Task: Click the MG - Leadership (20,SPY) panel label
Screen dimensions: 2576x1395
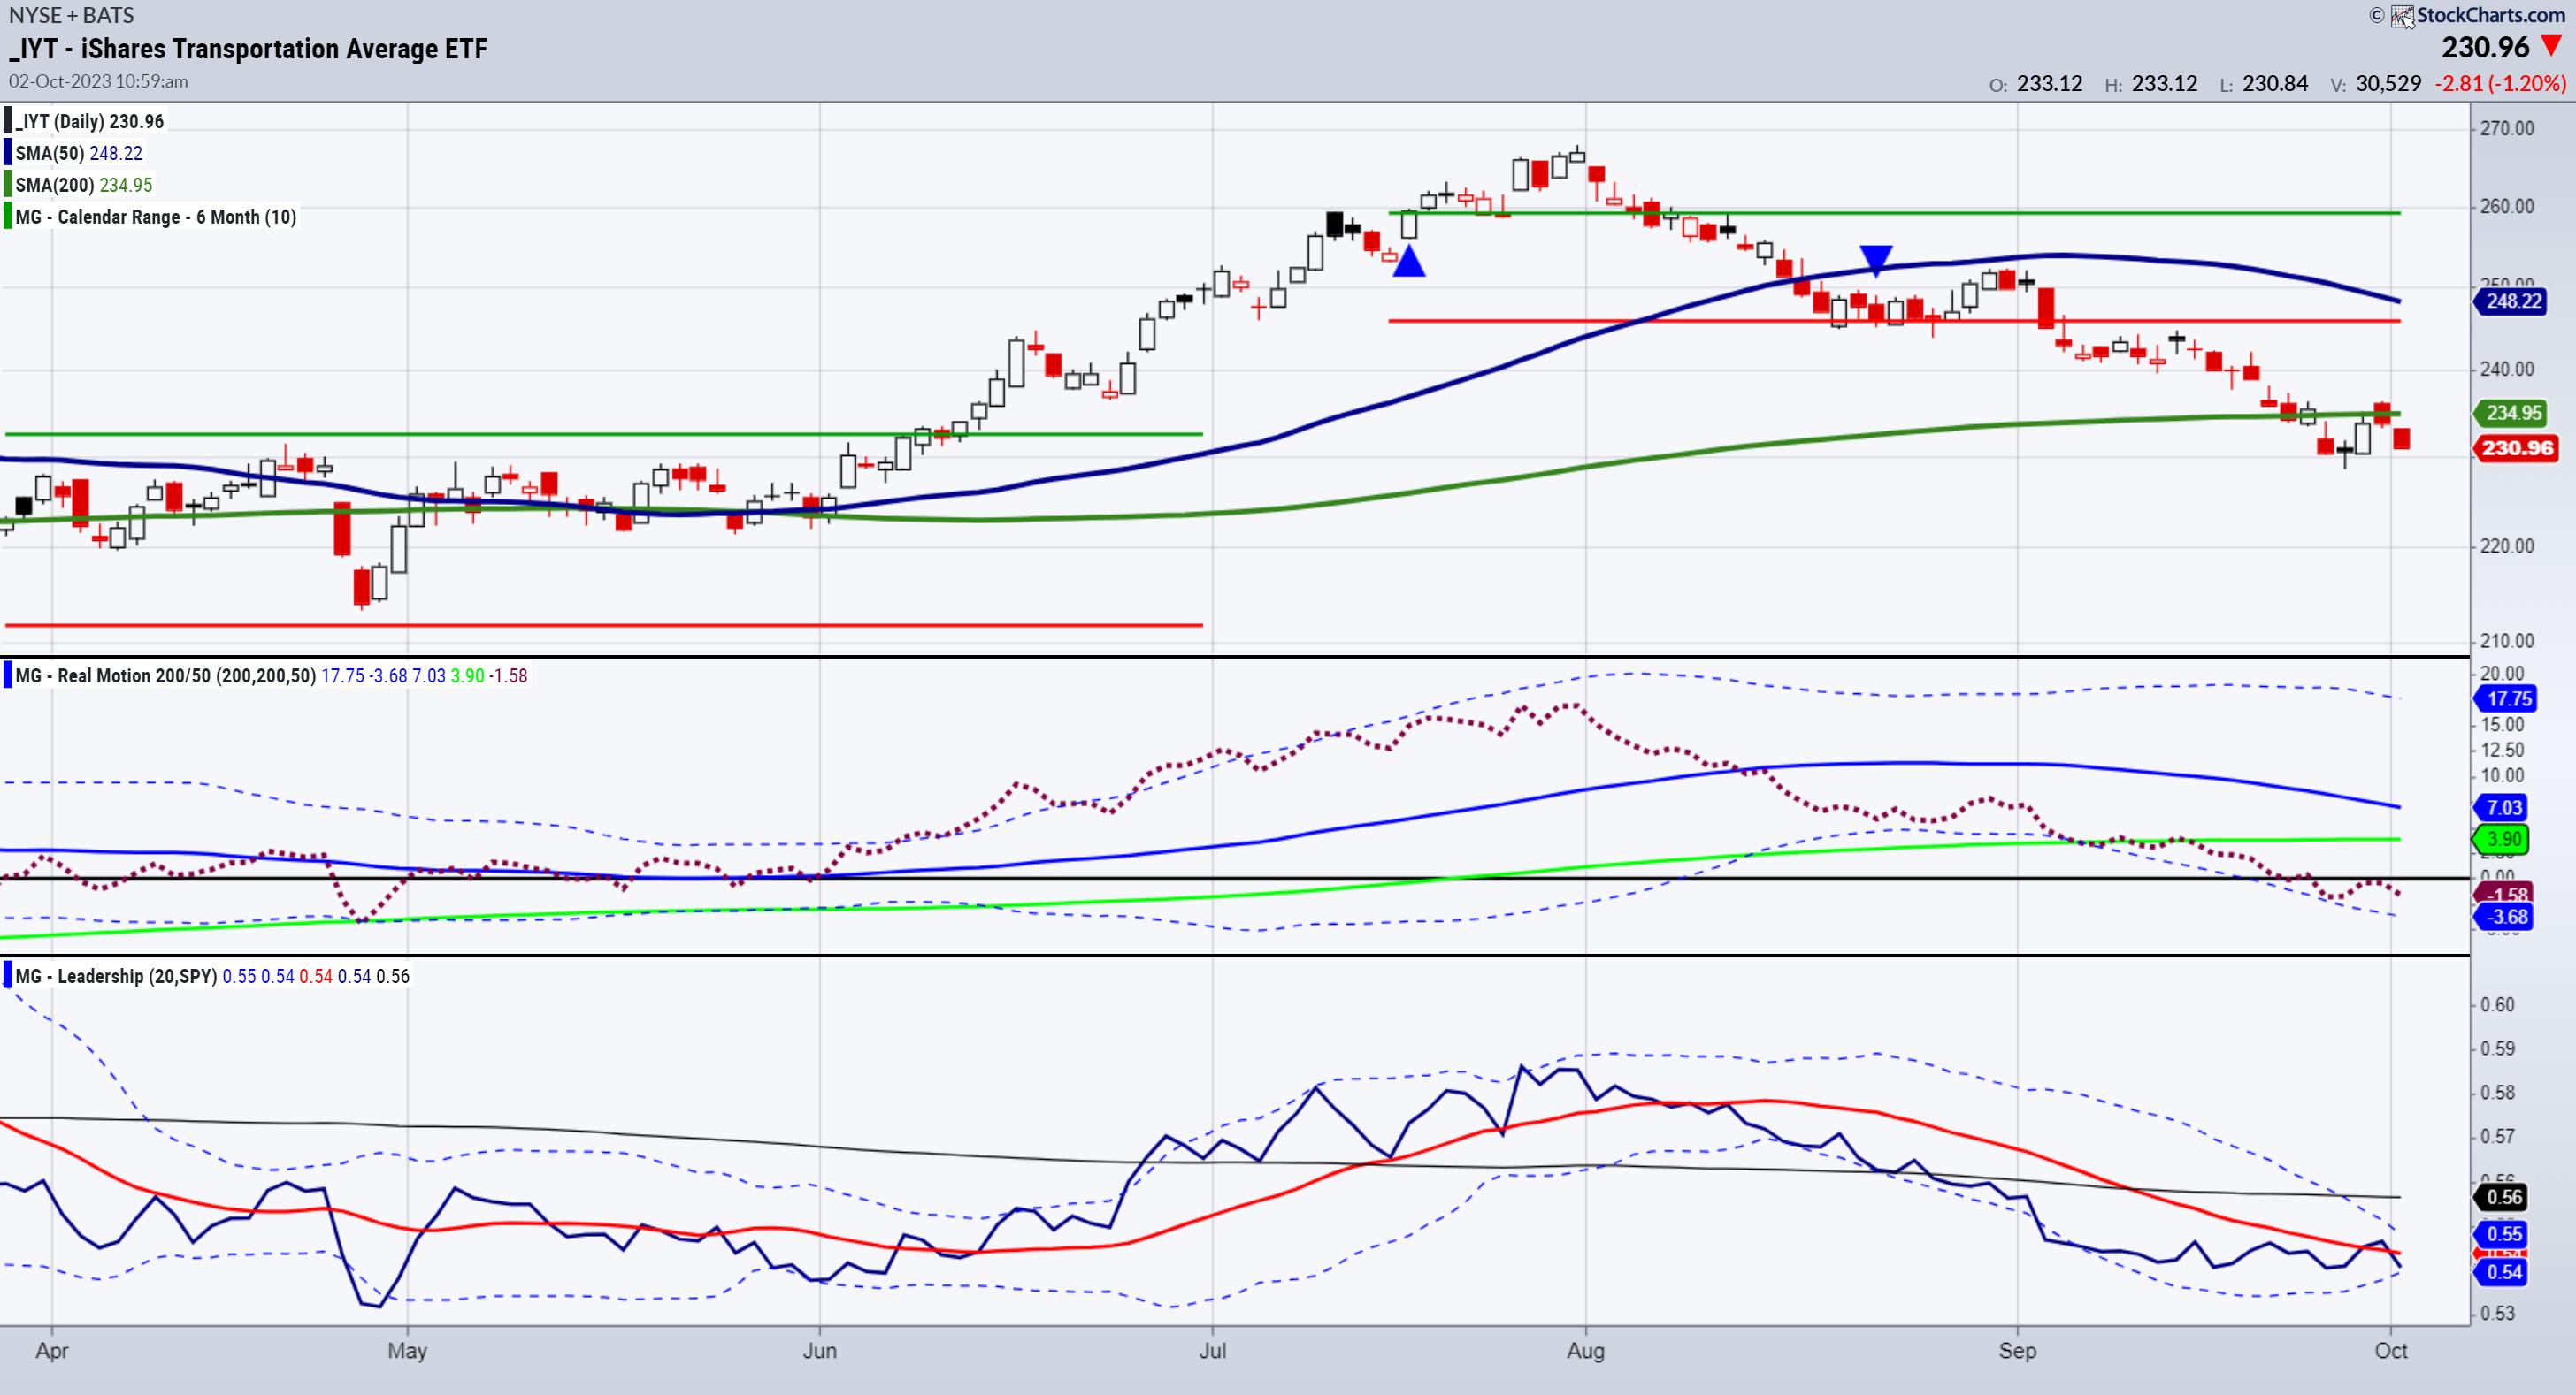Action: pos(116,976)
